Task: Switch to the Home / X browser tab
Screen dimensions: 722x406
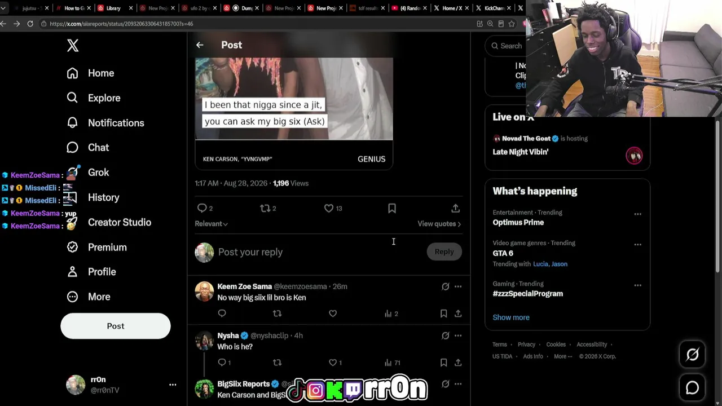Action: pos(451,8)
